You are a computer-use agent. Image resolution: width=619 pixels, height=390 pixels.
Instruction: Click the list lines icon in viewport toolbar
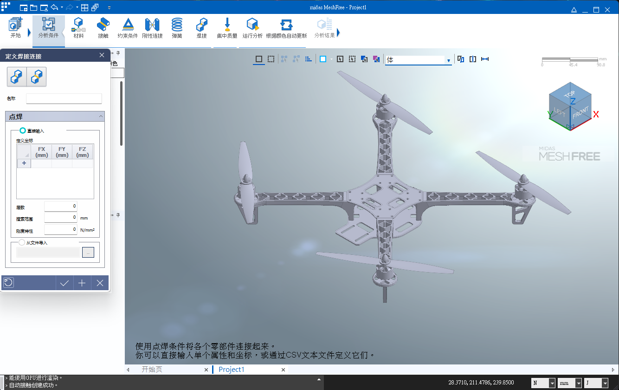click(308, 59)
